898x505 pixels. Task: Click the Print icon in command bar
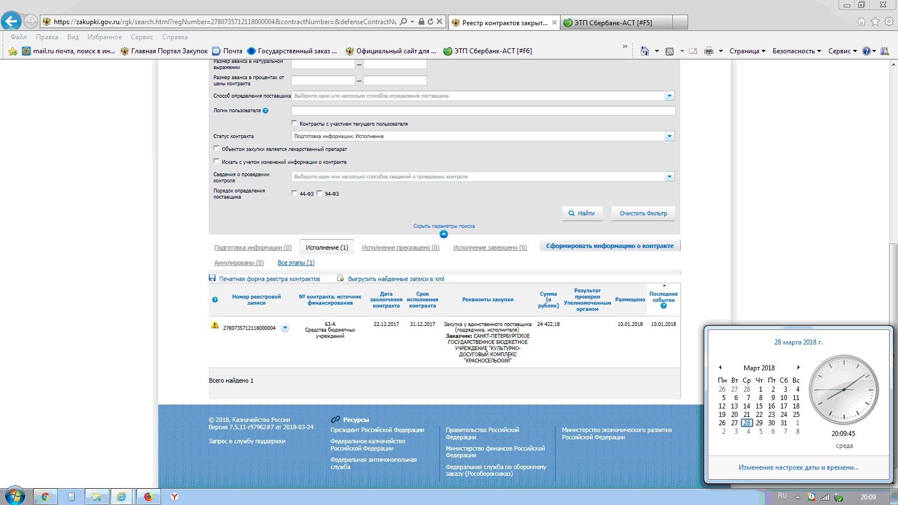click(x=709, y=51)
